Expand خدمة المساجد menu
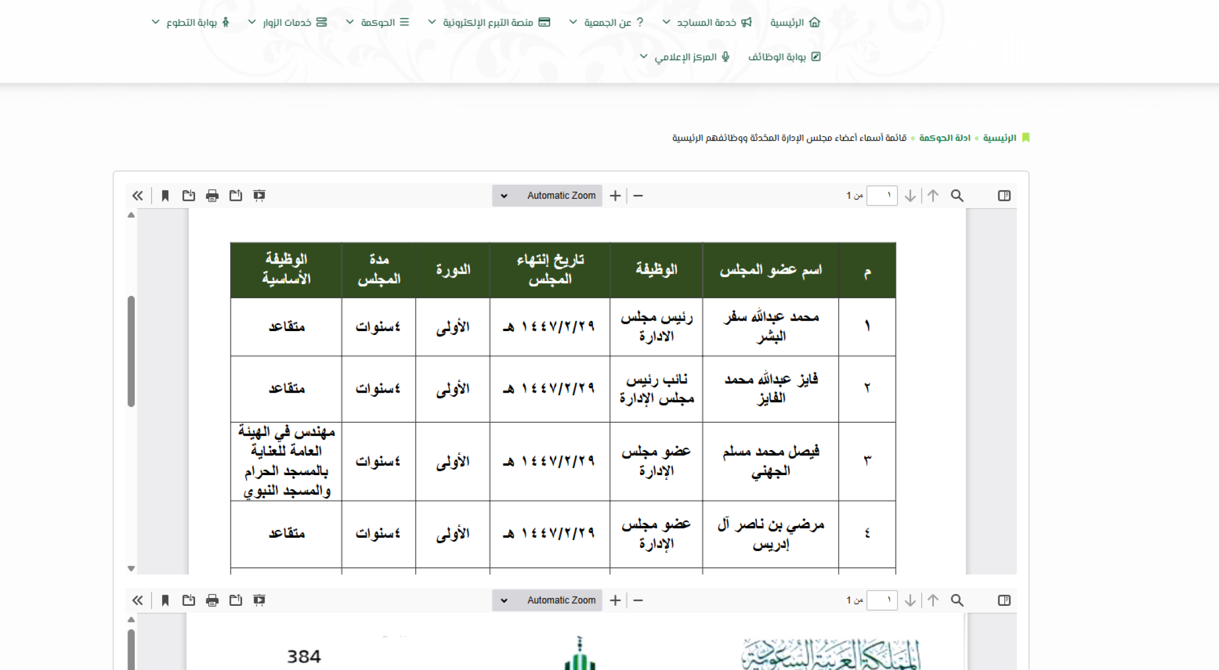The image size is (1219, 670). (707, 22)
